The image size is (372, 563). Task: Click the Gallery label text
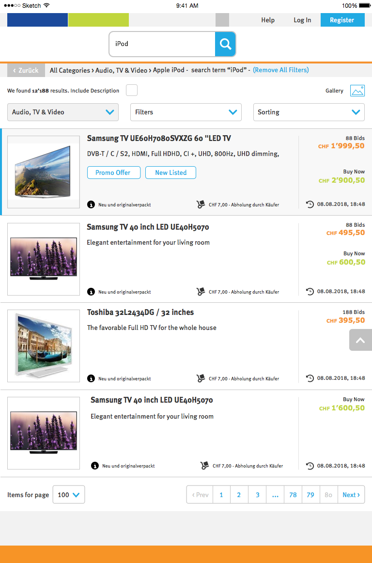pos(334,91)
